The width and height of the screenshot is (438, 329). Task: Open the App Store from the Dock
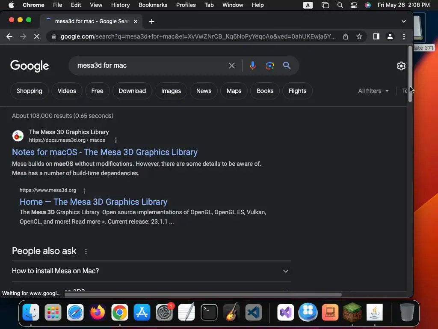[142, 312]
